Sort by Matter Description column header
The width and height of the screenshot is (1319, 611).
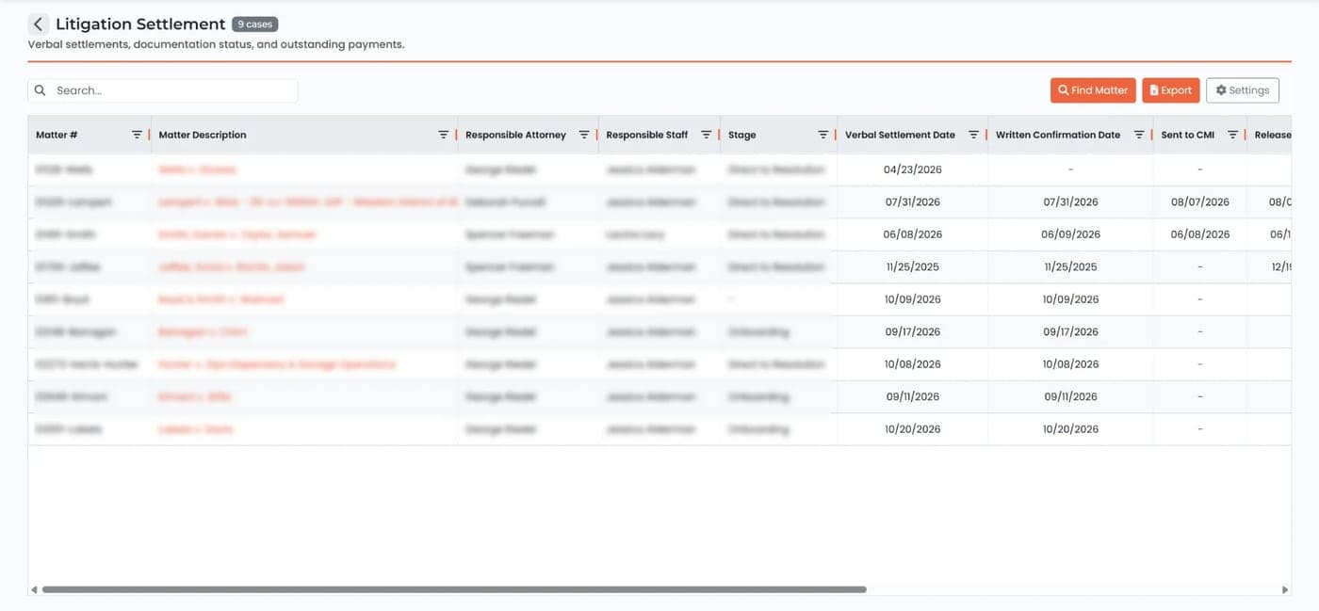pos(203,135)
